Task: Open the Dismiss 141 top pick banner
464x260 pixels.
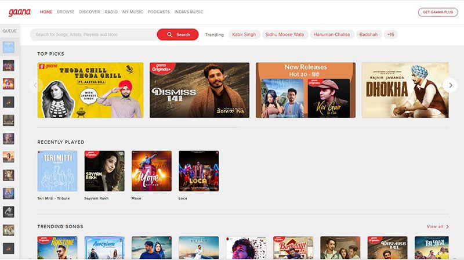Action: [x=200, y=90]
